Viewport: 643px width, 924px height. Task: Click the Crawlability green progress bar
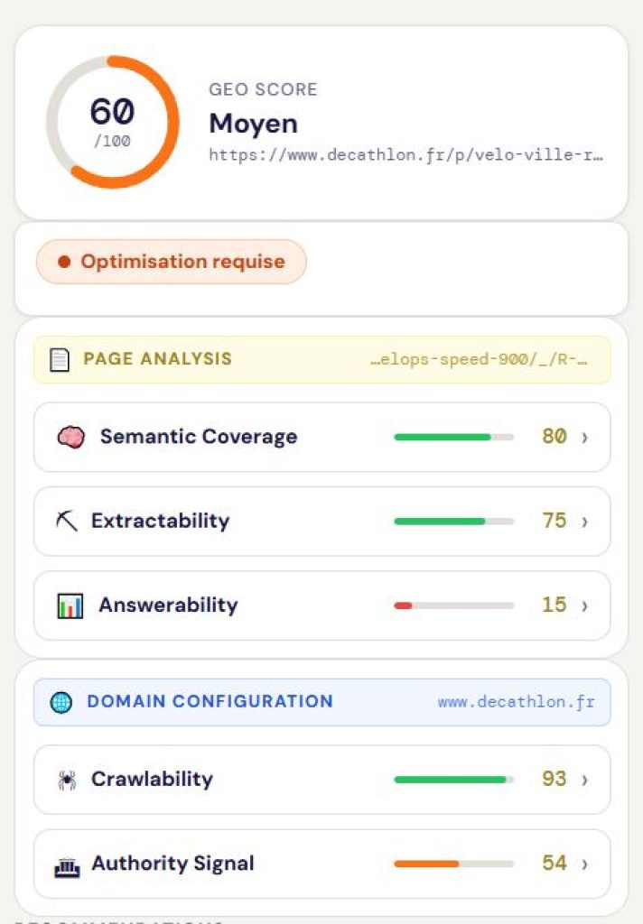tap(452, 780)
